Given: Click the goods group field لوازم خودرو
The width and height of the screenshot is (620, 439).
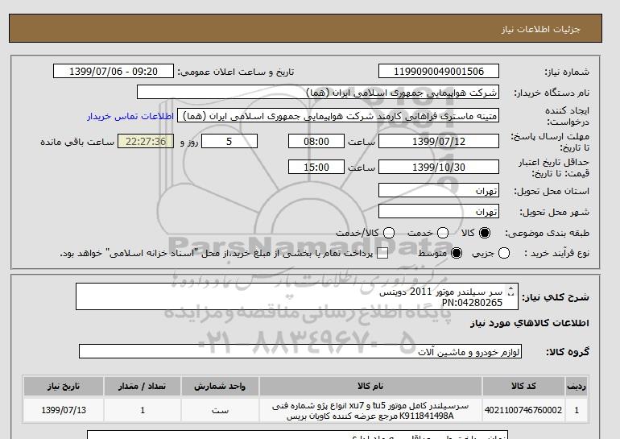Looking at the screenshot, I should click(x=300, y=351).
